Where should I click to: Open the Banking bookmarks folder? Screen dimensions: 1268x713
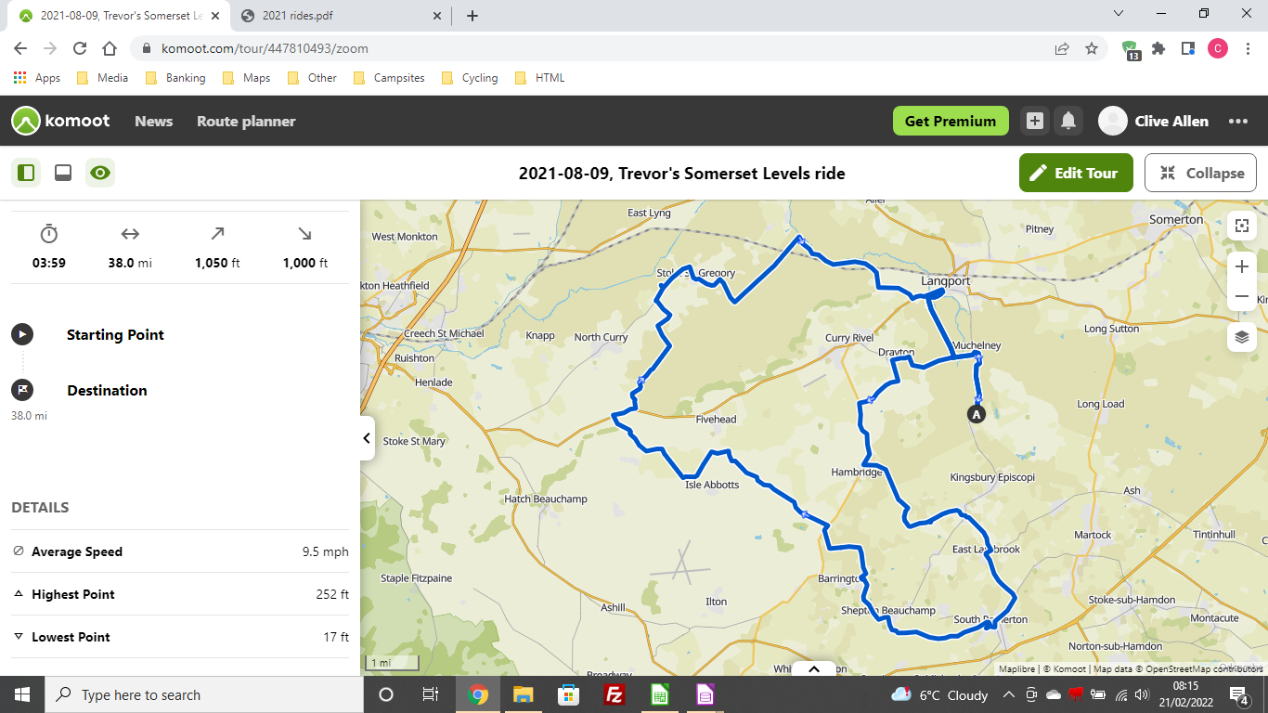[x=175, y=78]
